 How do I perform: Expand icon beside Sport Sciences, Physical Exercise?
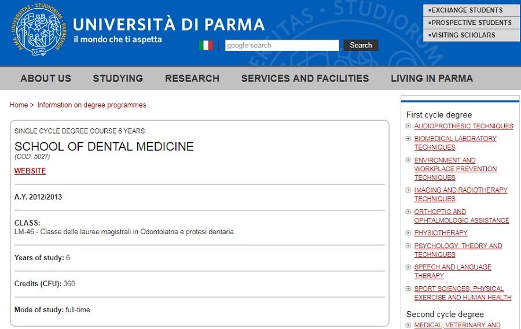(x=408, y=289)
